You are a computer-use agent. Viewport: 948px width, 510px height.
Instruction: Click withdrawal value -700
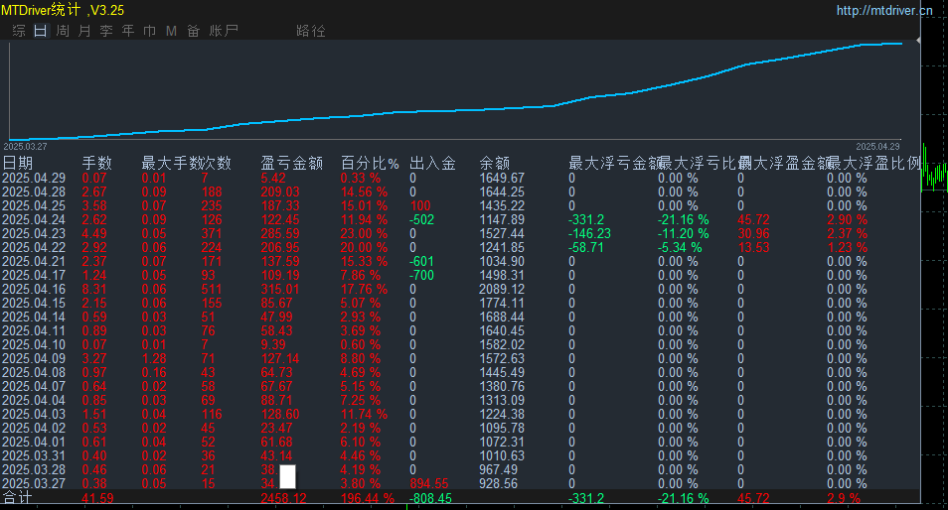tap(422, 275)
